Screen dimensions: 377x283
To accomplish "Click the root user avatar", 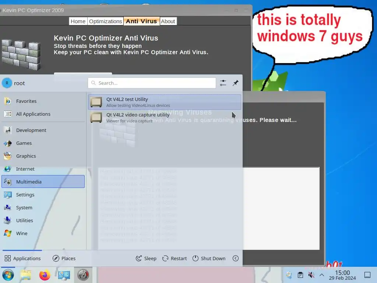I will point(7,83).
